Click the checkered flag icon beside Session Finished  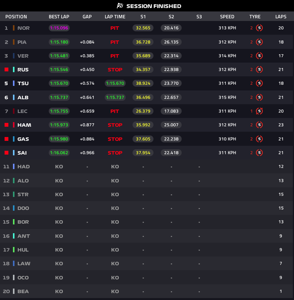click(120, 6)
